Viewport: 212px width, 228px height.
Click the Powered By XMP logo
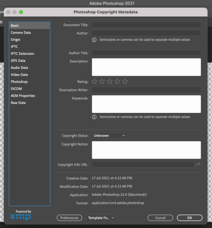coord(20,215)
